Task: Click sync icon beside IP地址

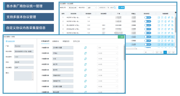Action: pyautogui.click(x=85, y=53)
